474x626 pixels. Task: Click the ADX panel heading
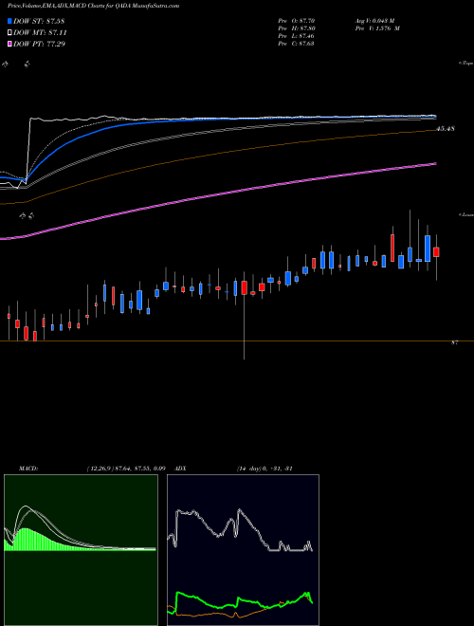point(181,469)
